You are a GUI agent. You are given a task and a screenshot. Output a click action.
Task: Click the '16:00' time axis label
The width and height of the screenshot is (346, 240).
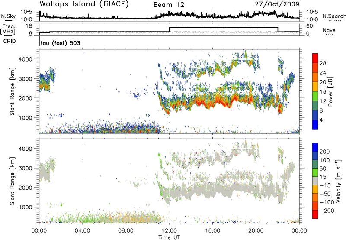[x=212, y=230]
